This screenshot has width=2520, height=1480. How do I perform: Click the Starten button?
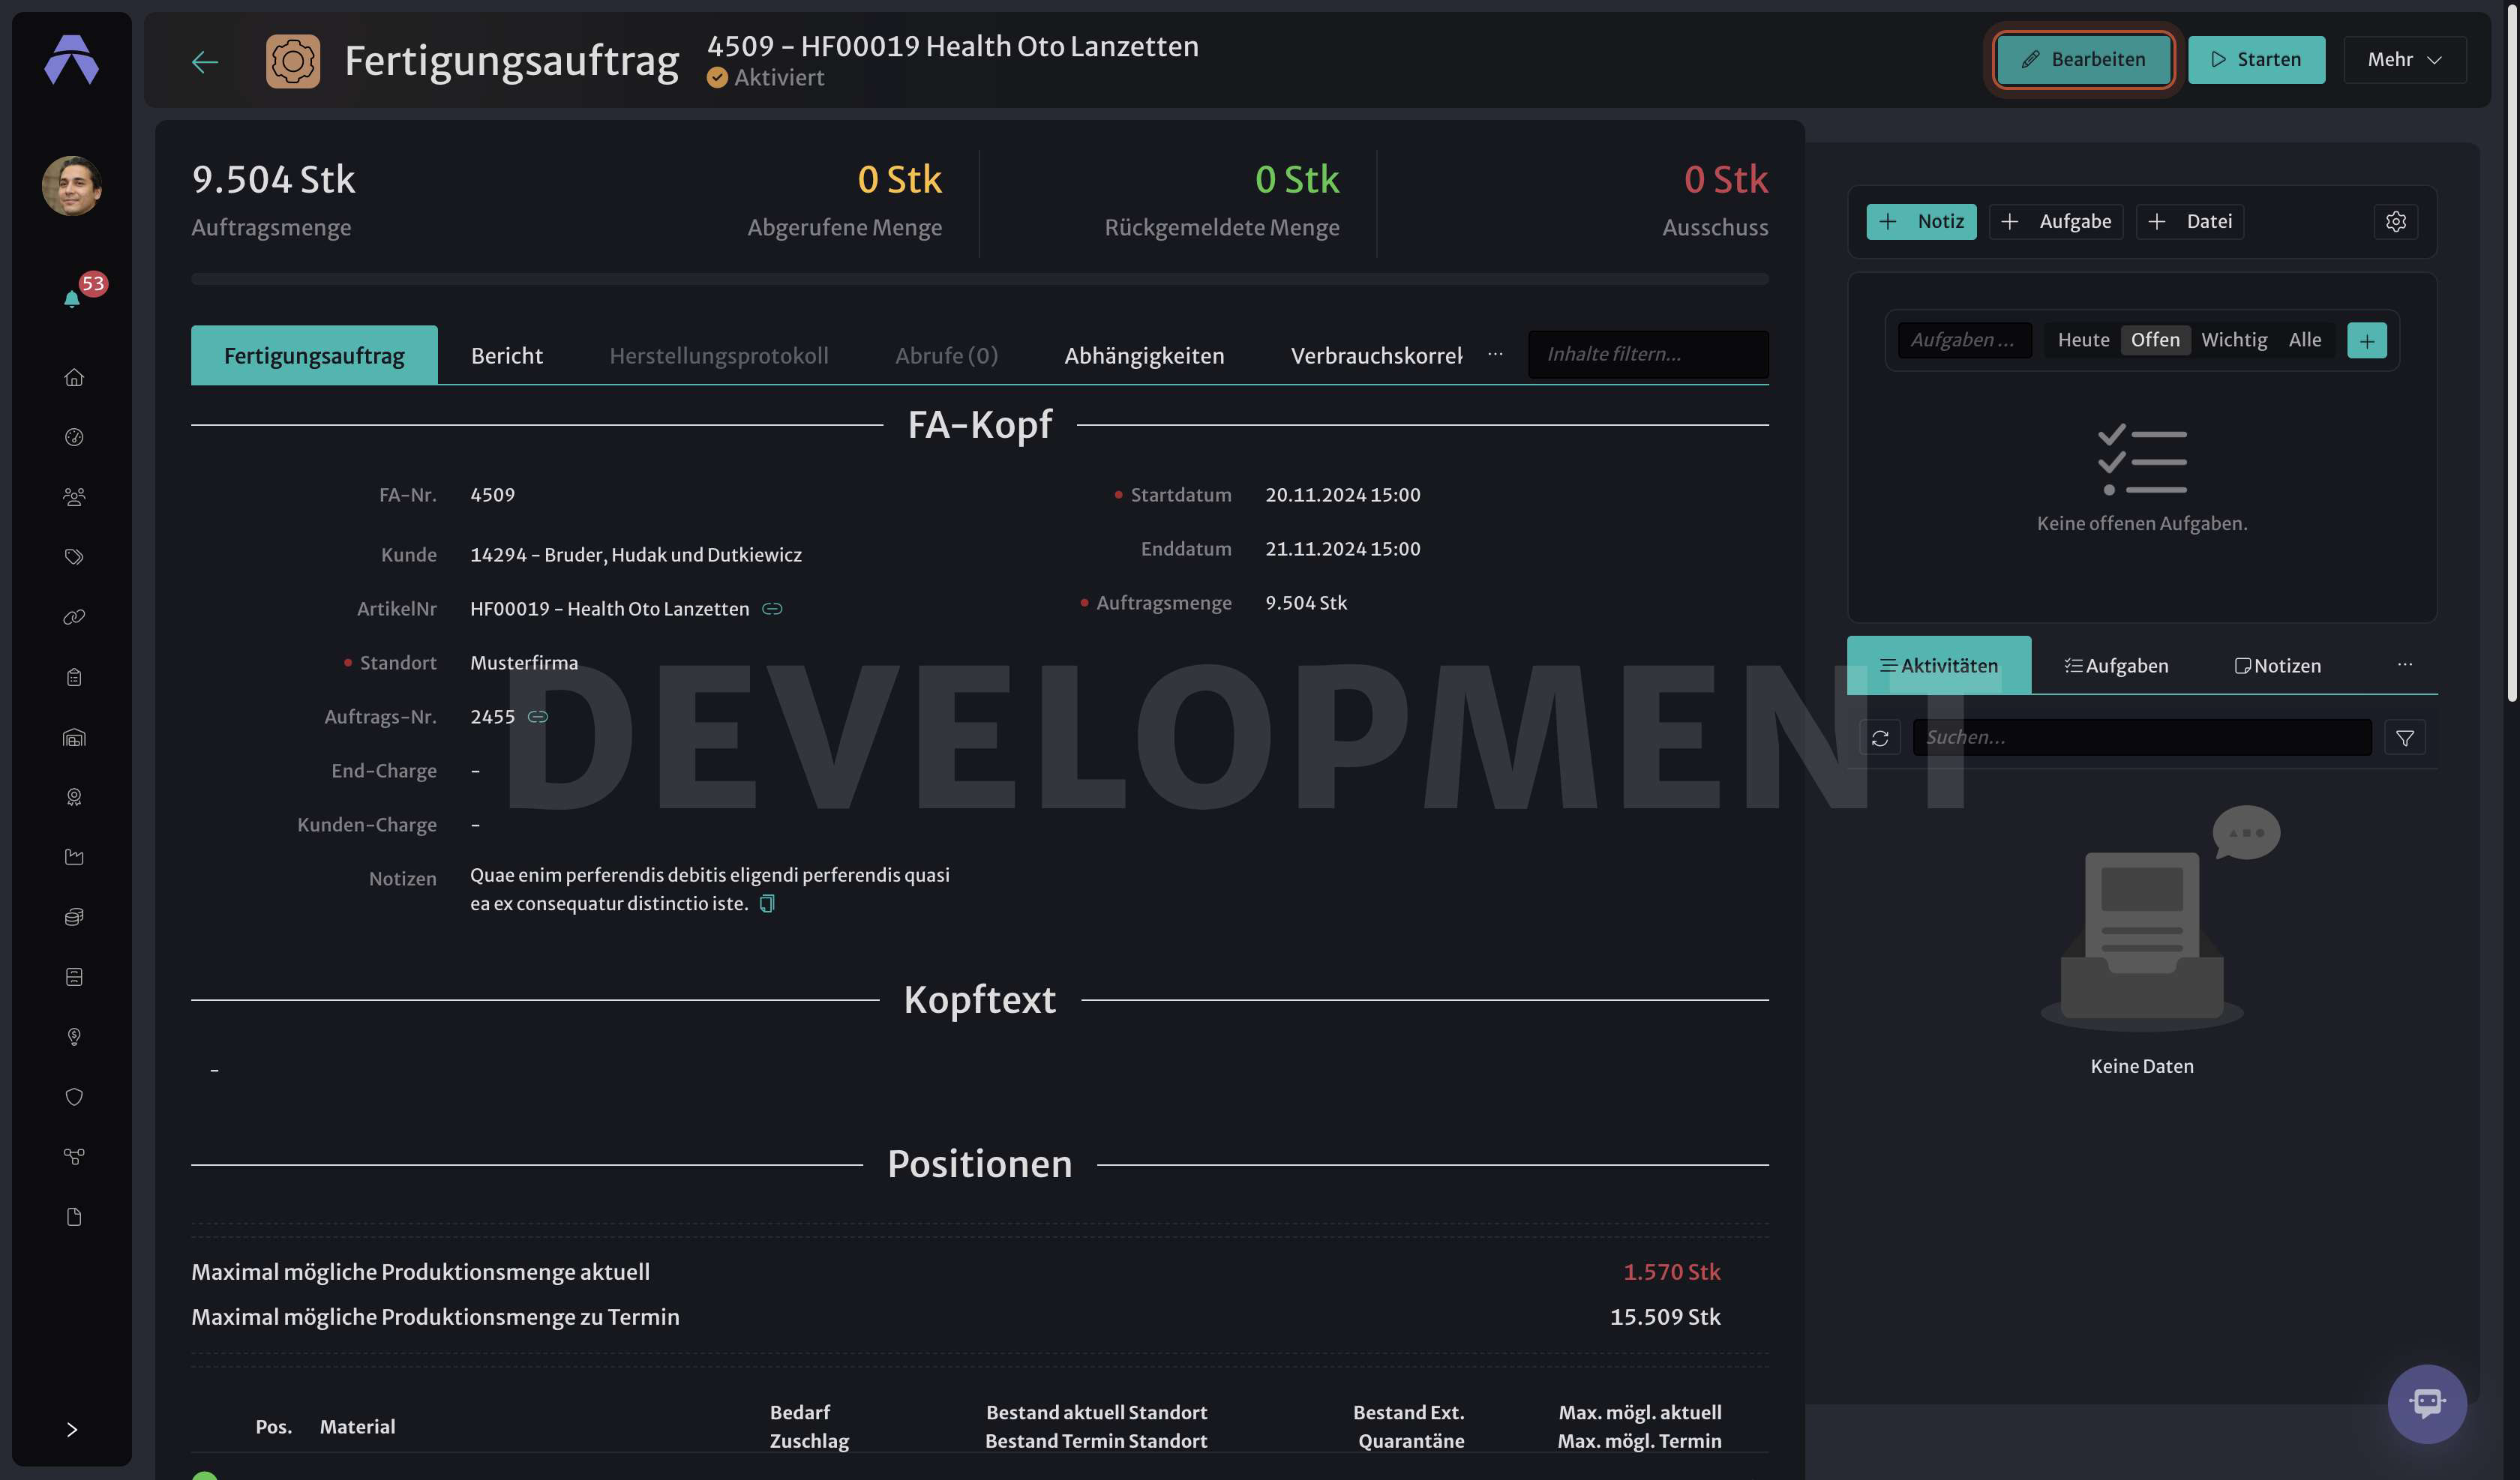(x=2256, y=60)
